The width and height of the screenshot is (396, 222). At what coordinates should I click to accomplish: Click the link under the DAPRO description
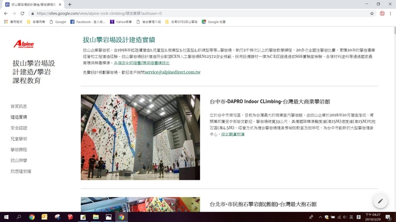click(233, 134)
